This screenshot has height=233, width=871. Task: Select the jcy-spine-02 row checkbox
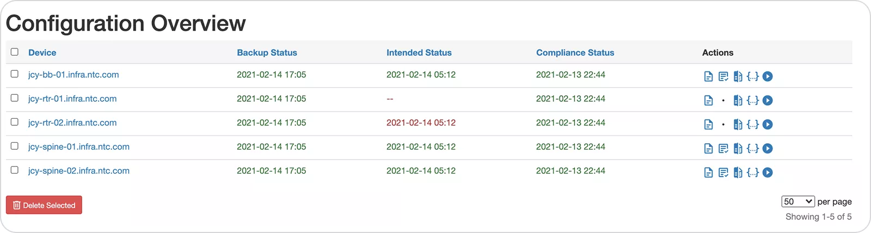pyautogui.click(x=15, y=170)
